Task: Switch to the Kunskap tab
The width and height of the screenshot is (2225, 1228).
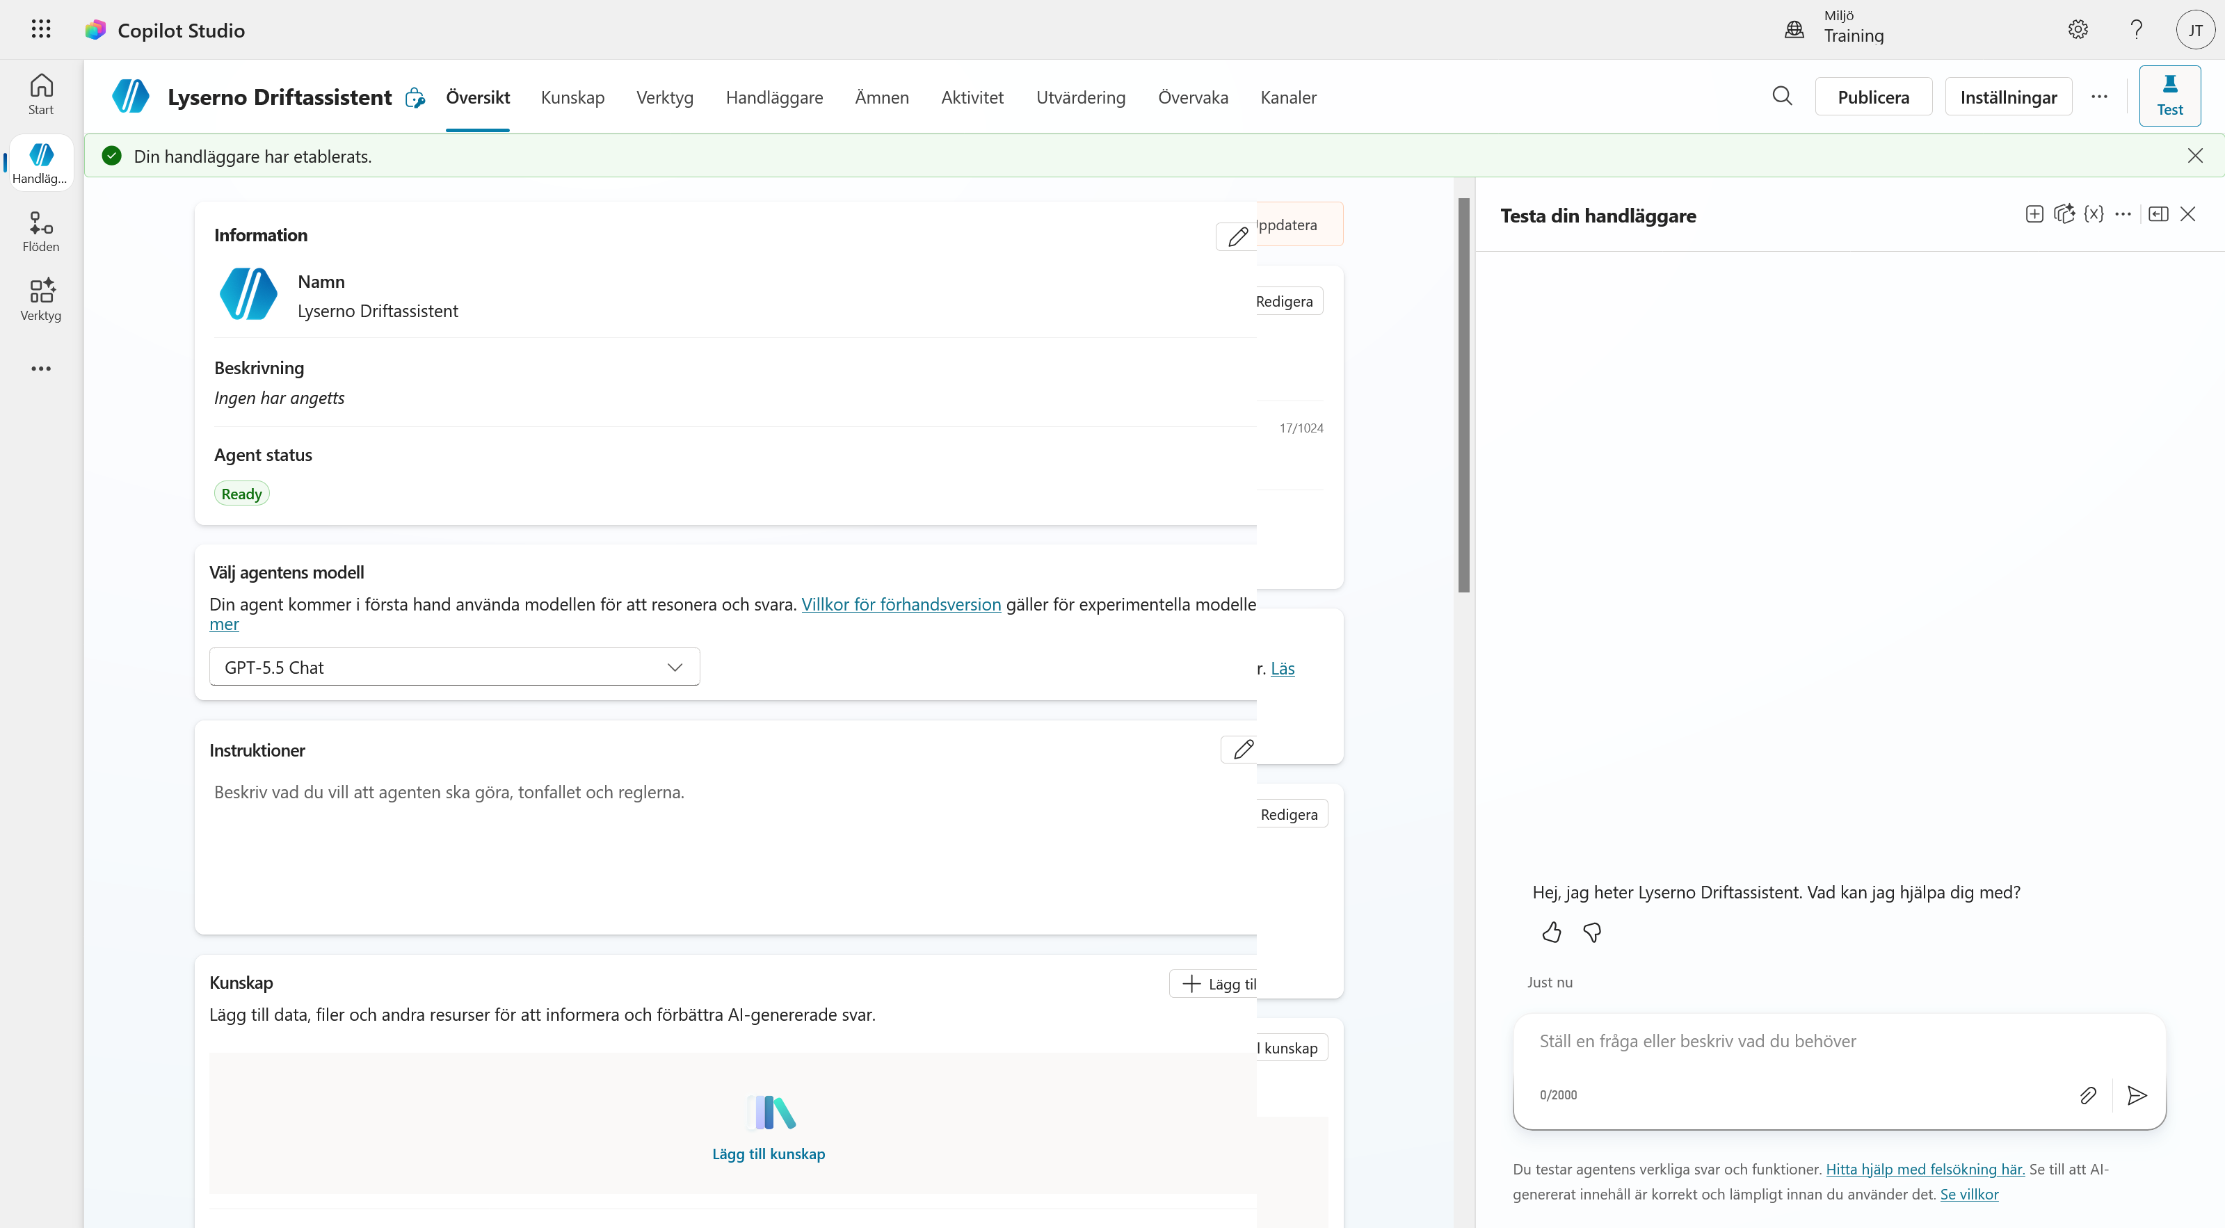Action: click(572, 97)
